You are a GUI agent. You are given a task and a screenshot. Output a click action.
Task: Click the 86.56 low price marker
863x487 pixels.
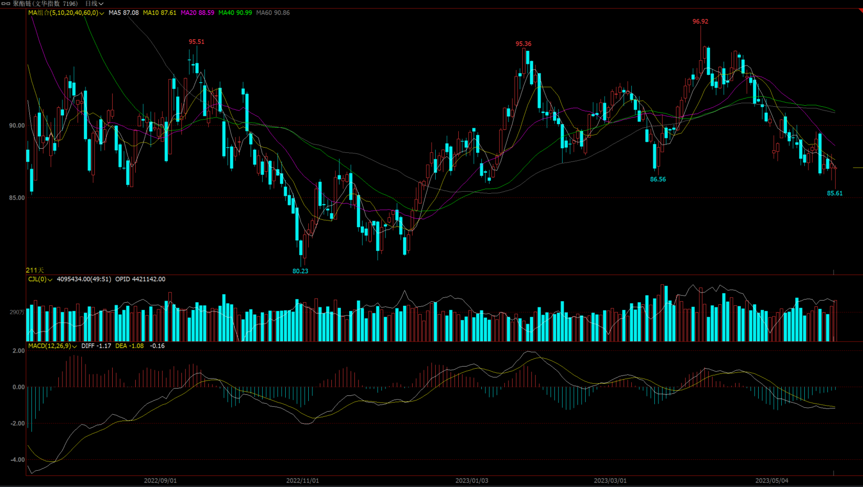(x=658, y=179)
